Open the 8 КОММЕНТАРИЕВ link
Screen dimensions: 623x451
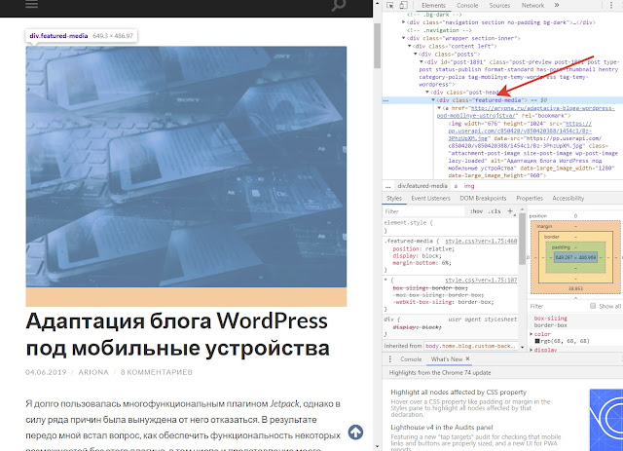click(x=157, y=372)
